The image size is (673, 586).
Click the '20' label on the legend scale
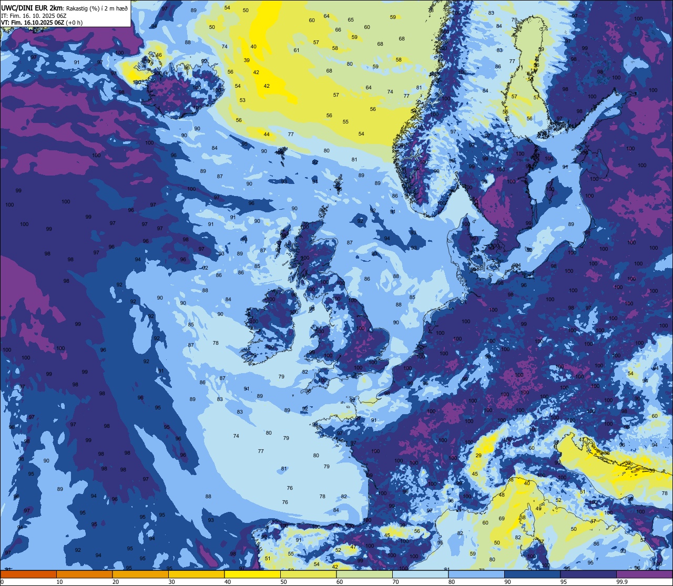click(116, 582)
